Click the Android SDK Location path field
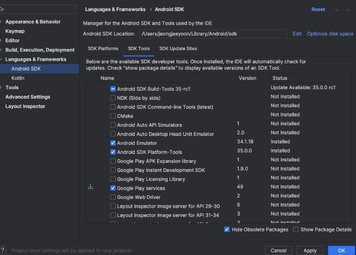This screenshot has width=356, height=255. [213, 34]
